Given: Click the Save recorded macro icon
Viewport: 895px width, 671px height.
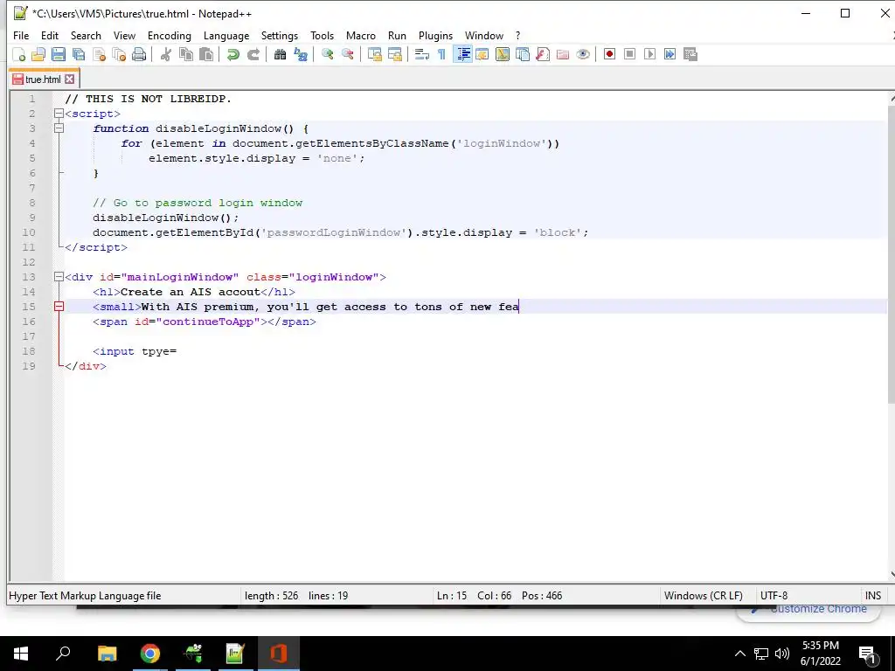Looking at the screenshot, I should 690,54.
